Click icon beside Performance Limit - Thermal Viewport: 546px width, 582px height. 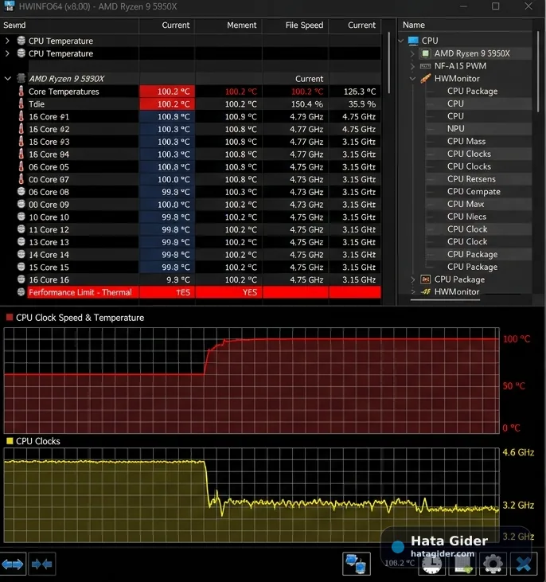coord(21,292)
